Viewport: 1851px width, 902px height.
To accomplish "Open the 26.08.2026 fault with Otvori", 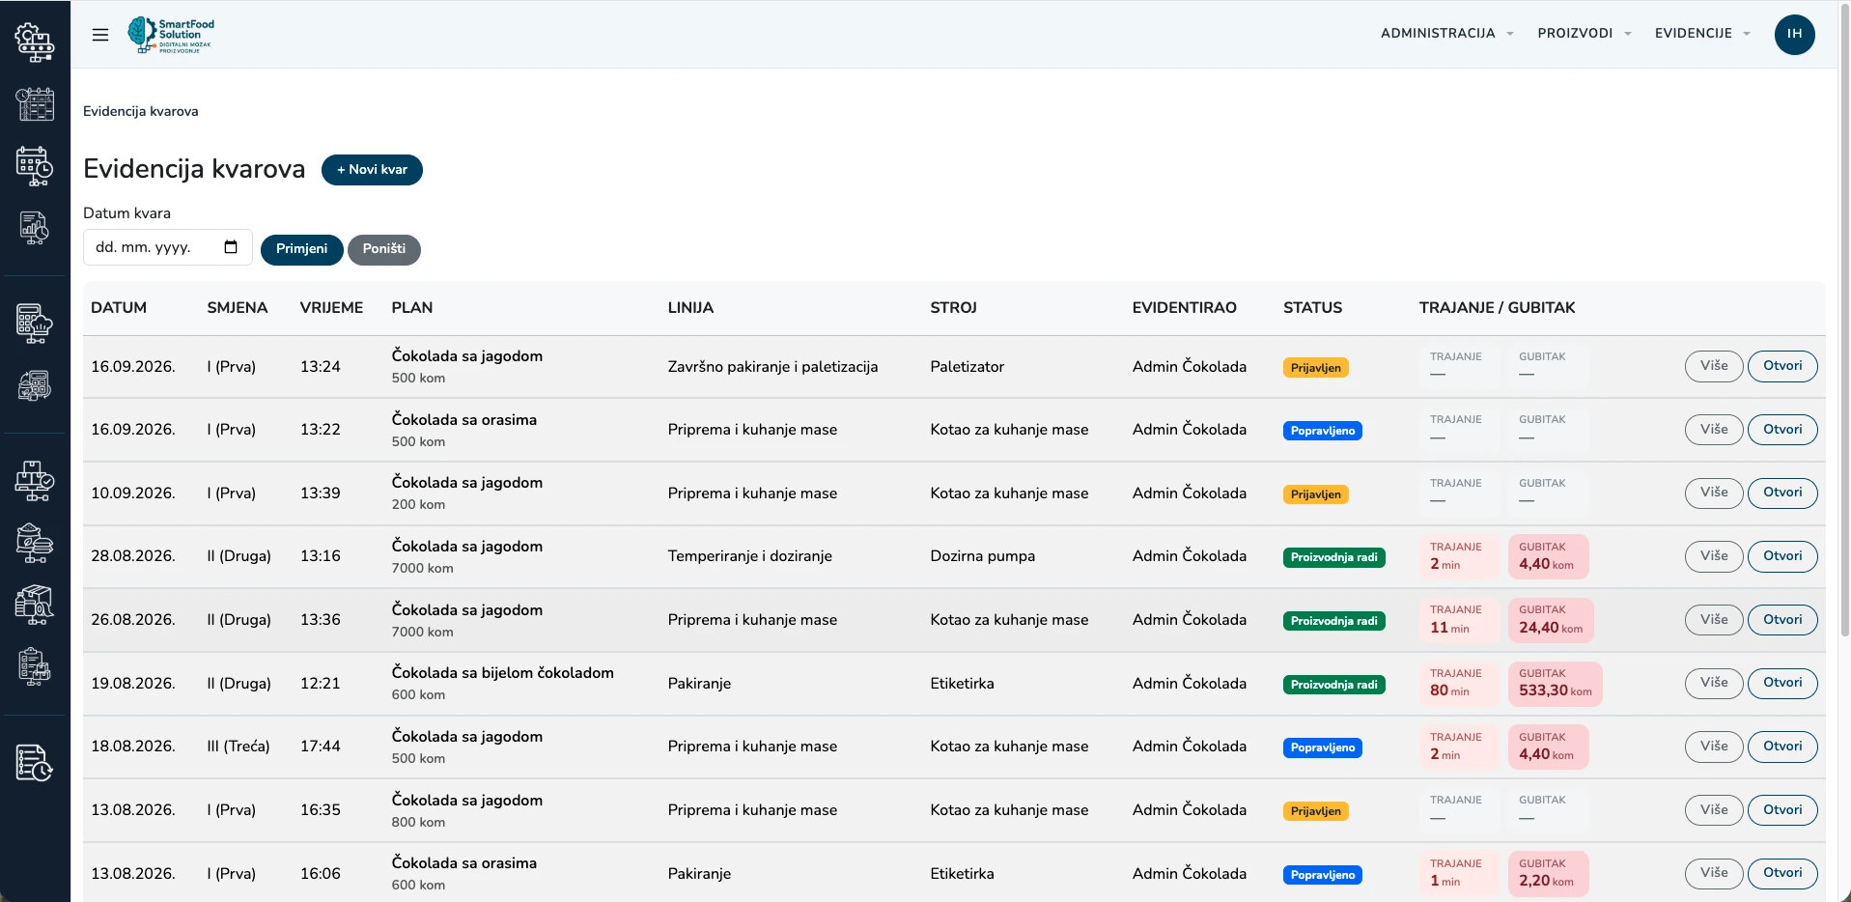I will 1782,620.
